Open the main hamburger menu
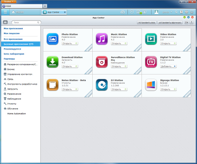 click(x=5, y=12)
